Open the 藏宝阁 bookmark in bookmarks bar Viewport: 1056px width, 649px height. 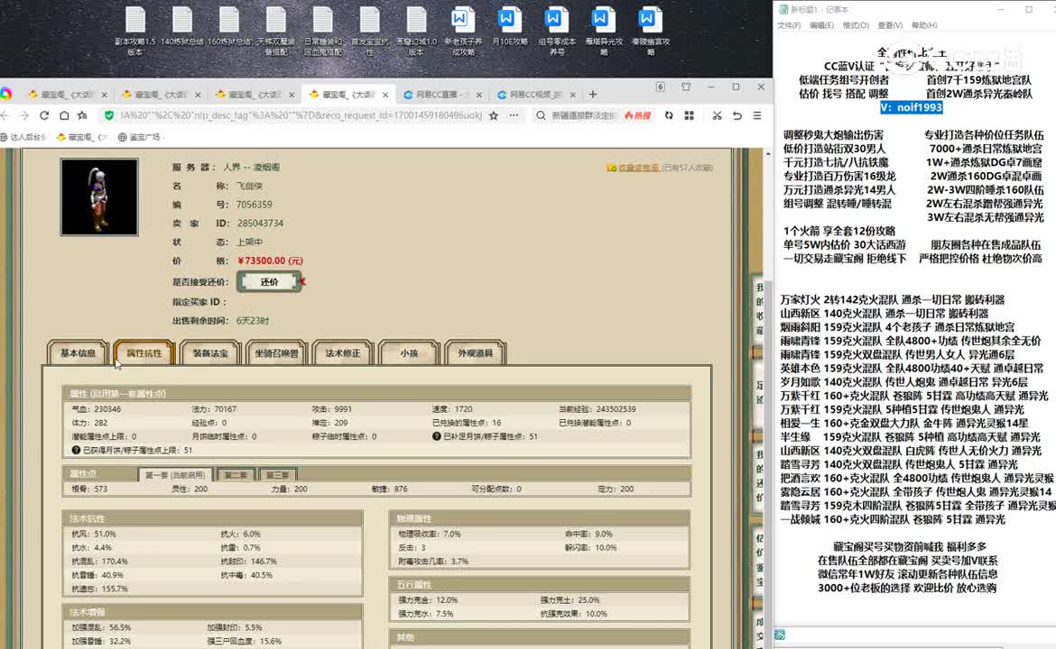pyautogui.click(x=81, y=137)
